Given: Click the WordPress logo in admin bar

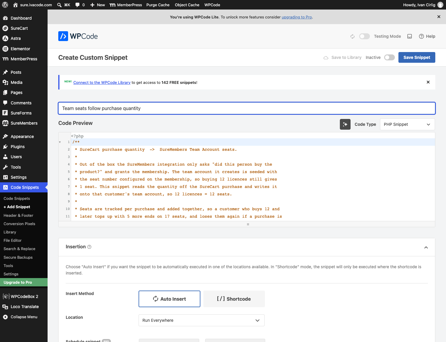Looking at the screenshot, I should (5, 5).
